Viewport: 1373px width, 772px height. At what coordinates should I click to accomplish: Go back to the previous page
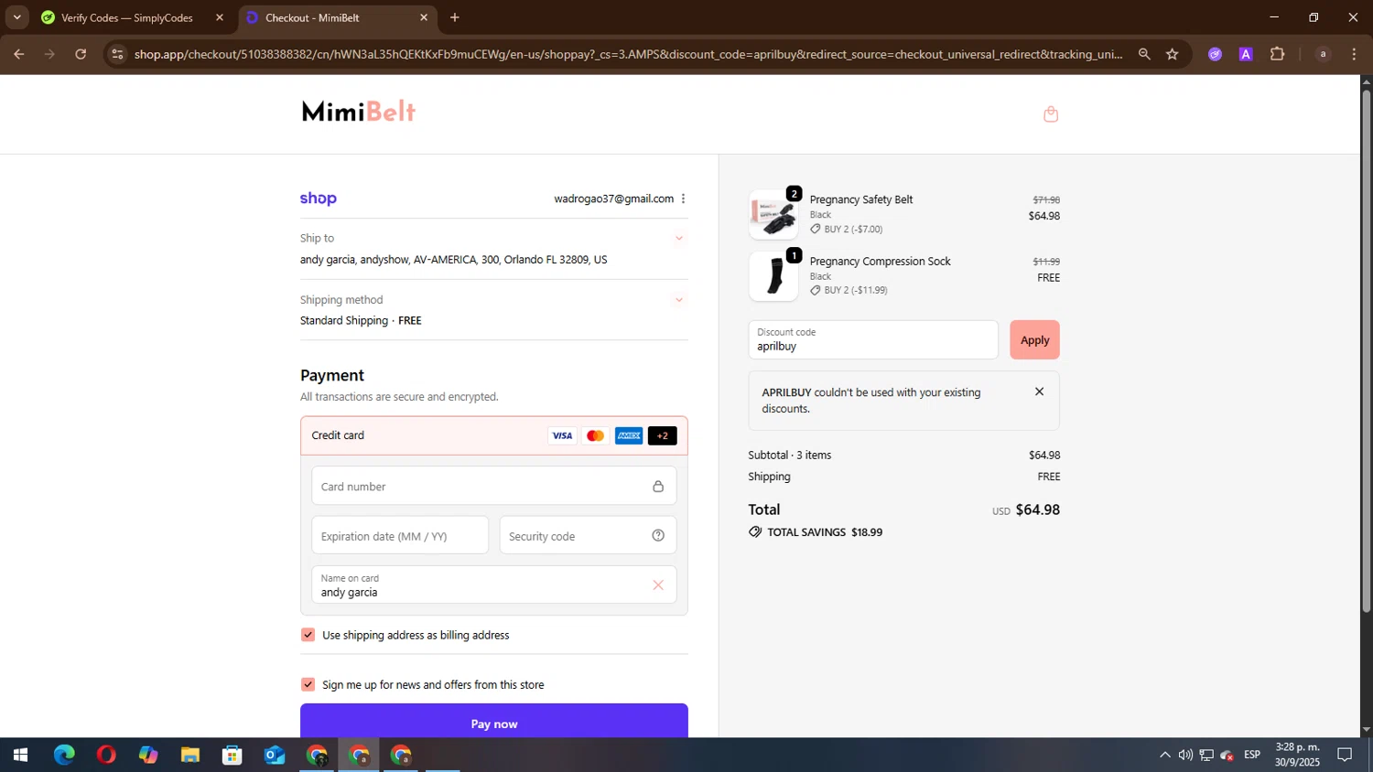click(x=18, y=54)
